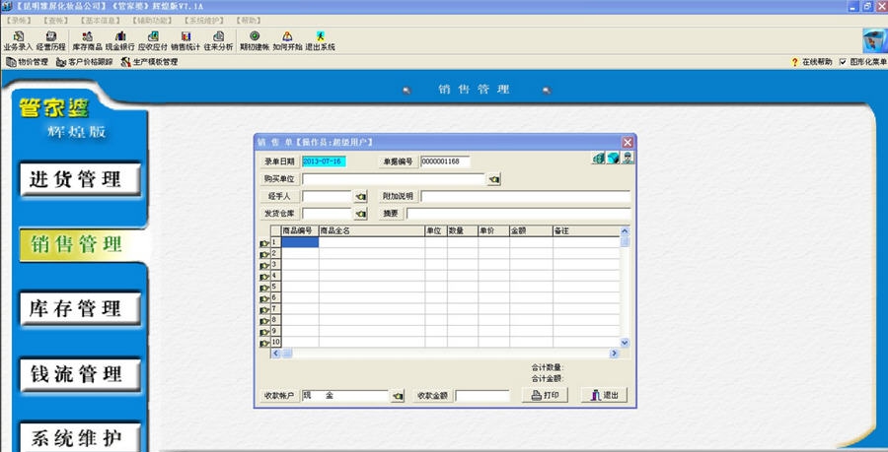The image size is (888, 452).
Task: Open the 现金银行 toolbar icon
Action: click(120, 40)
